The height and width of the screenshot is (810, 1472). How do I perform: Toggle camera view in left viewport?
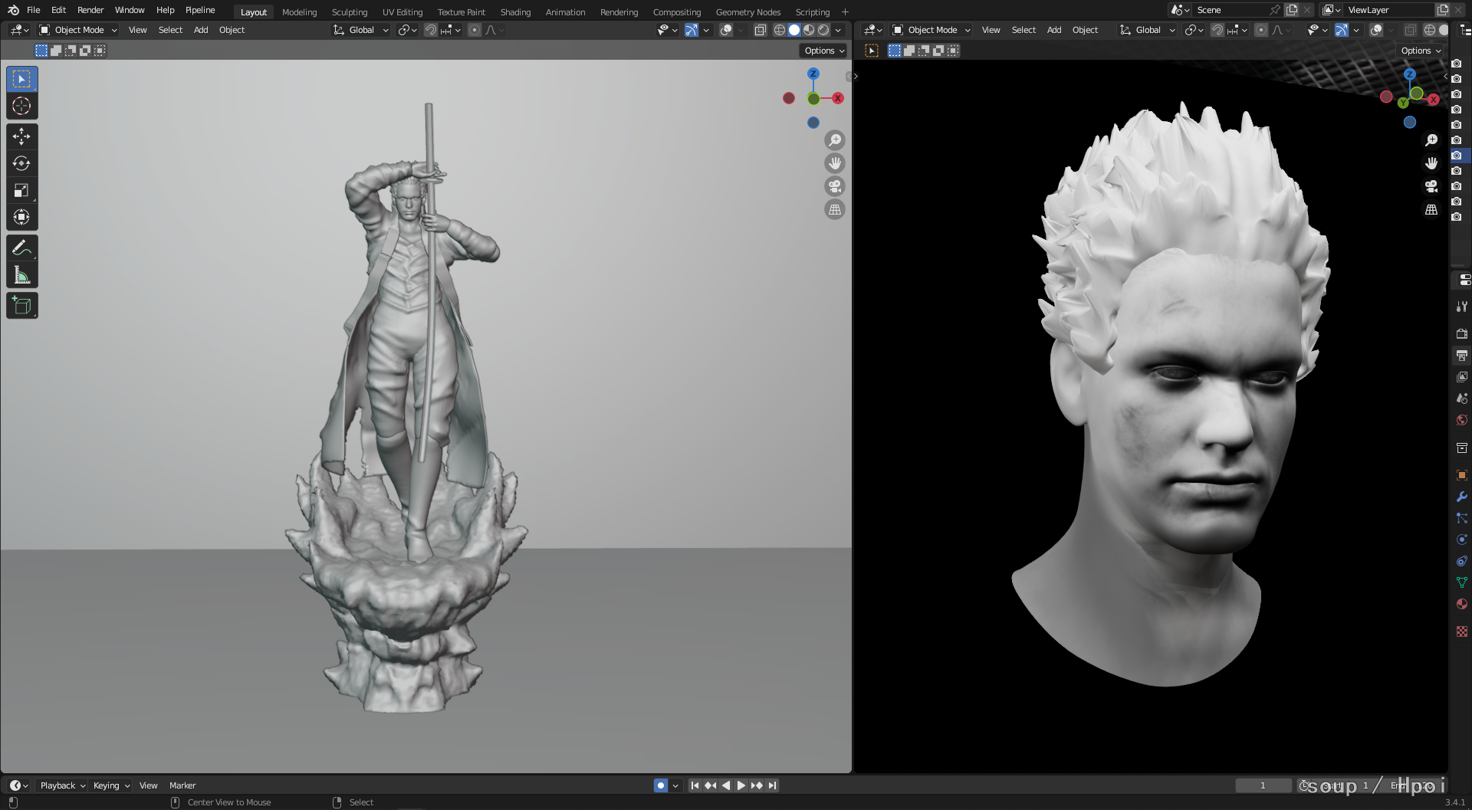pyautogui.click(x=835, y=186)
